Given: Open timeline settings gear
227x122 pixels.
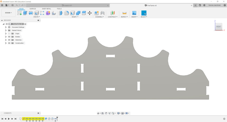Looking at the screenshot, I should pos(224,119).
